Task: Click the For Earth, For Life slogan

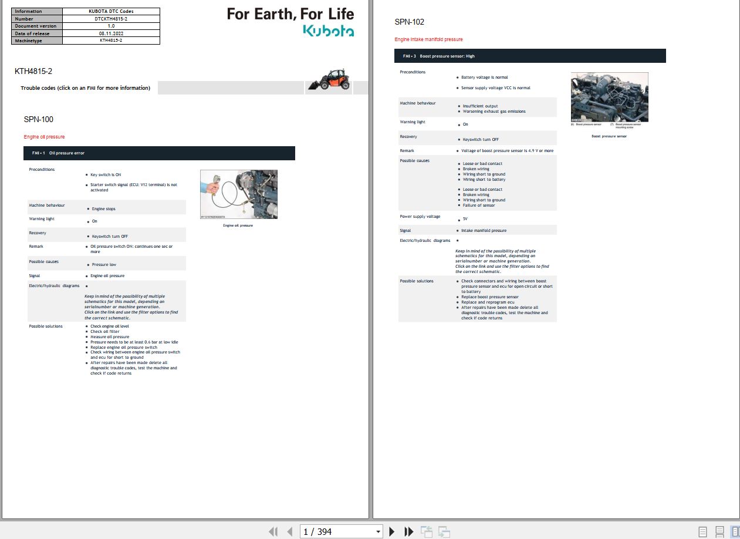Action: click(x=290, y=14)
